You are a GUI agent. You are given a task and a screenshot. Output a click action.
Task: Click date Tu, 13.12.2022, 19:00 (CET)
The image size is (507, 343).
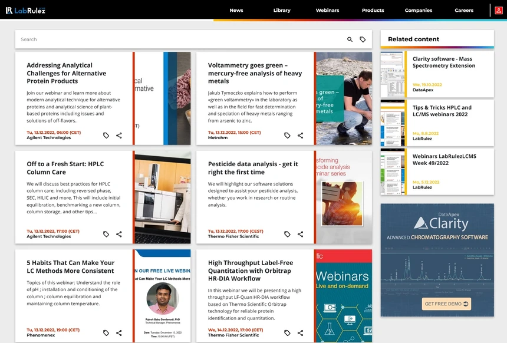point(53,330)
